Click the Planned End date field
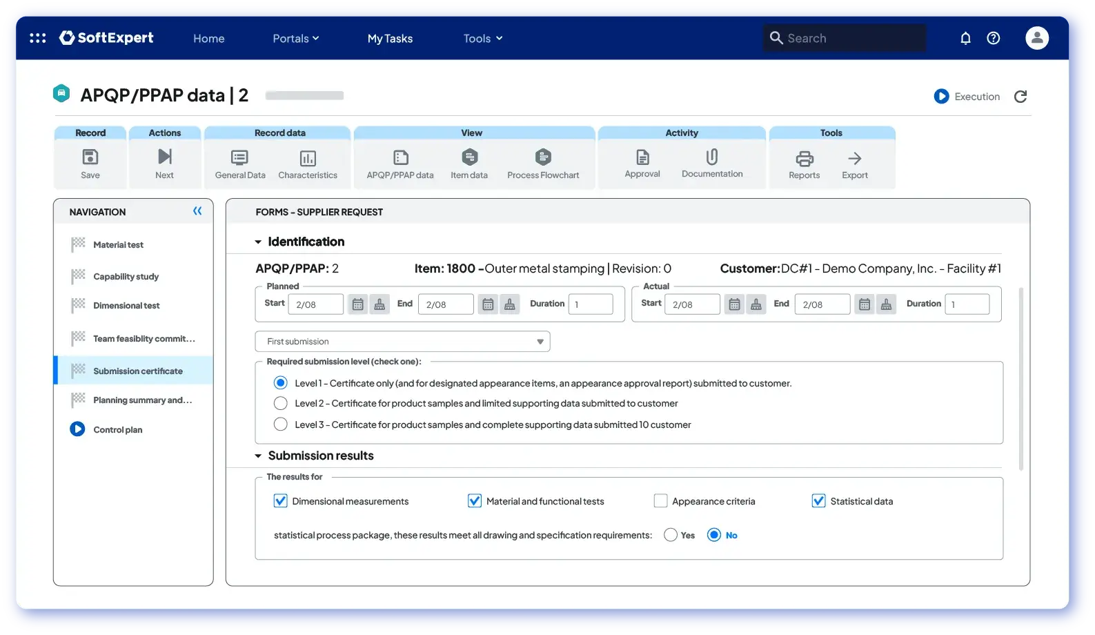 (446, 304)
